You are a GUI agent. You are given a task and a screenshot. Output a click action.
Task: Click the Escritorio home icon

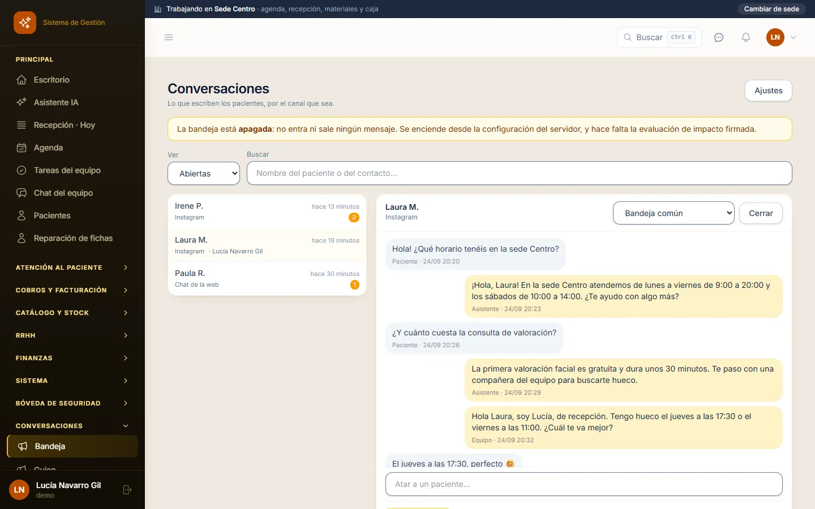(22, 80)
